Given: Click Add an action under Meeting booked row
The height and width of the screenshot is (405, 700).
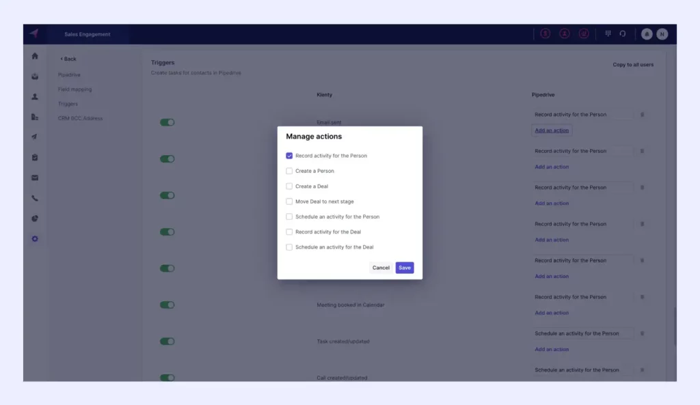Looking at the screenshot, I should point(552,313).
